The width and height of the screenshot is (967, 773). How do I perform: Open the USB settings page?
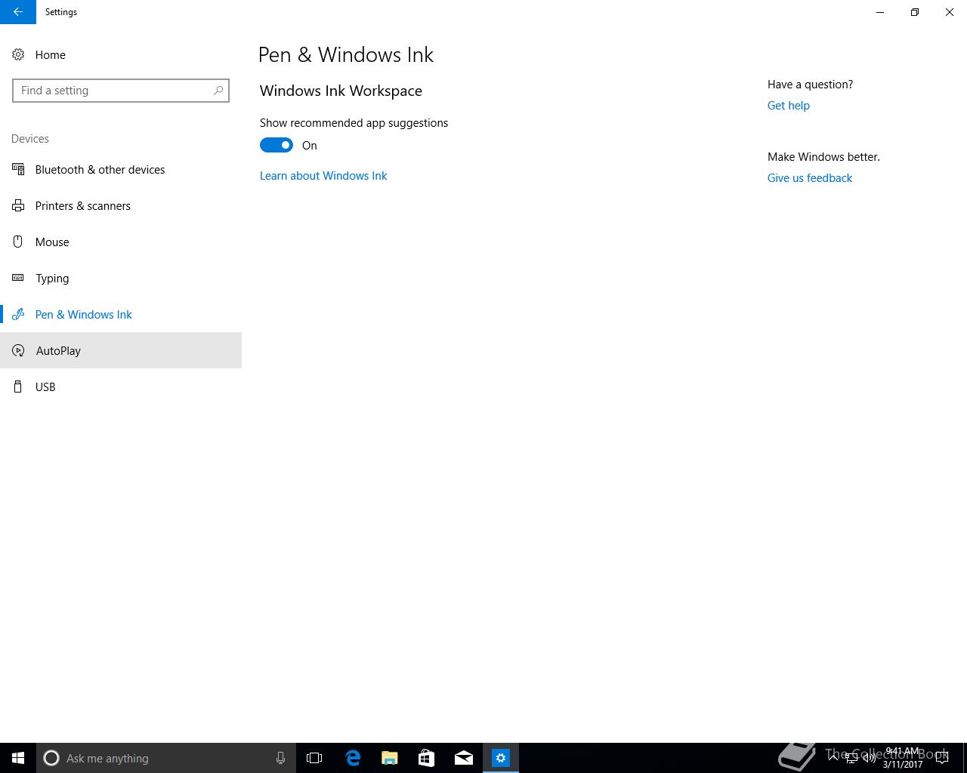point(45,387)
